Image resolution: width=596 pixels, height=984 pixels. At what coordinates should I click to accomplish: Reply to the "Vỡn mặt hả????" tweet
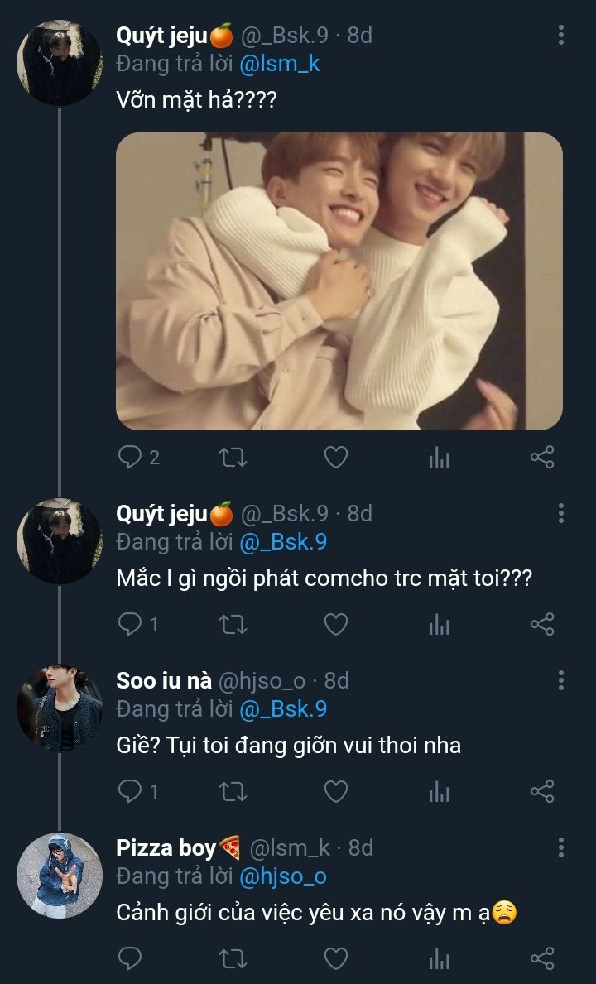pyautogui.click(x=131, y=457)
